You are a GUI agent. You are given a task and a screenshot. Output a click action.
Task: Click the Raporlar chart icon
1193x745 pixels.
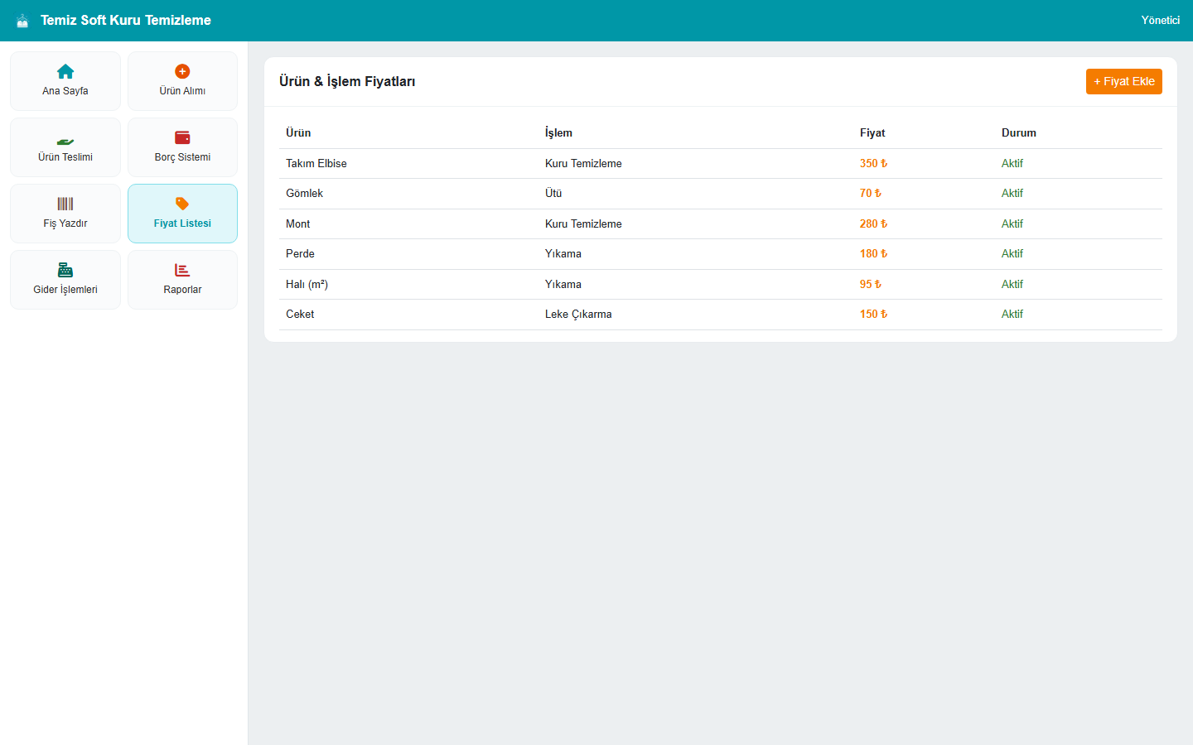tap(182, 270)
